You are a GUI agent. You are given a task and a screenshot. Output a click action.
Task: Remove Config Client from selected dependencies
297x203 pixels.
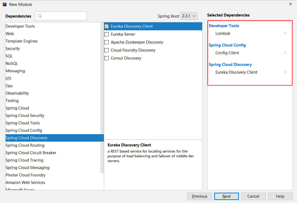point(285,53)
